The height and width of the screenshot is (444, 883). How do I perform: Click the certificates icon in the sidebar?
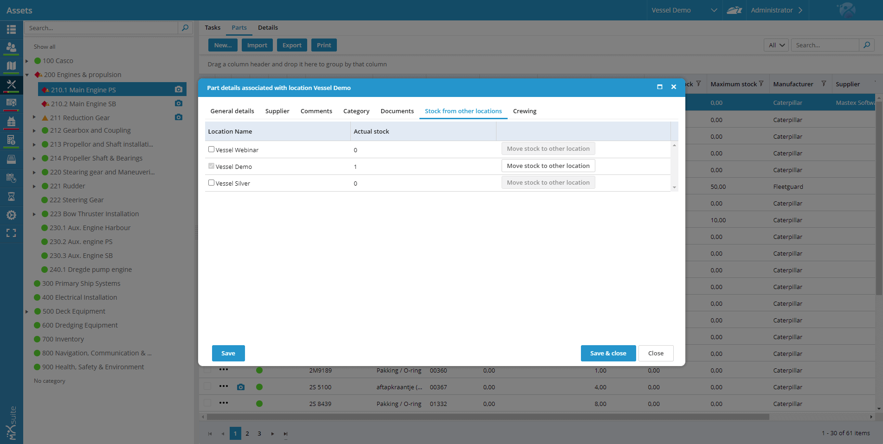tap(11, 103)
